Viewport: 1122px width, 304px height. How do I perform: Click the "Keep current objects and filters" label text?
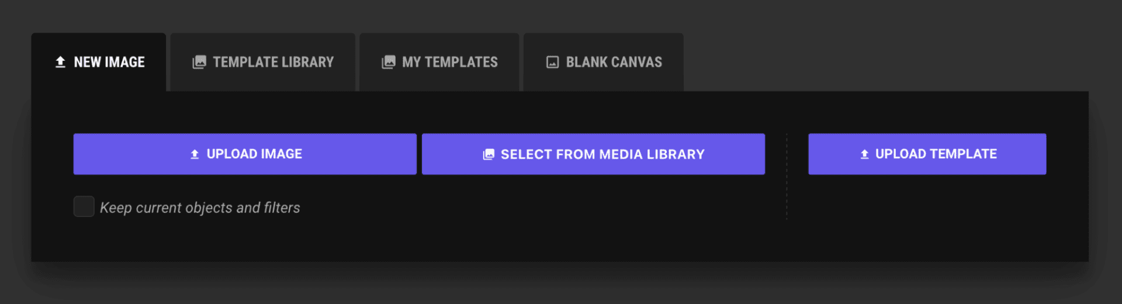tap(200, 208)
